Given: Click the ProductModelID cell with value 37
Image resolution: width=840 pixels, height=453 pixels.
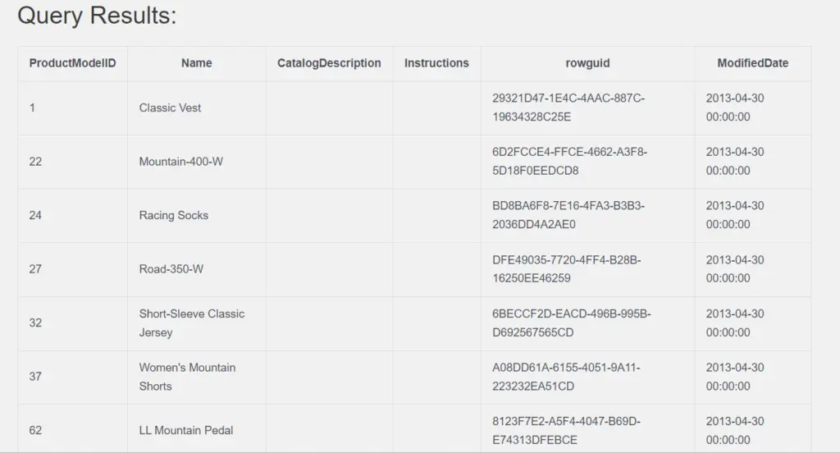Looking at the screenshot, I should tap(72, 377).
